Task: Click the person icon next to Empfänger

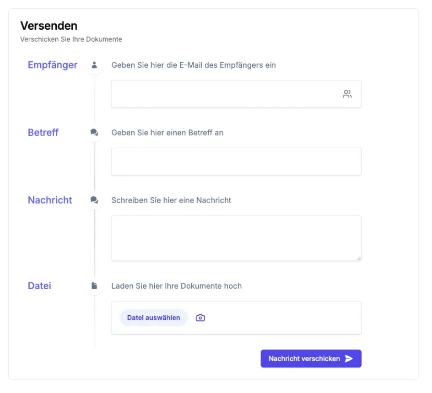Action: 94,65
